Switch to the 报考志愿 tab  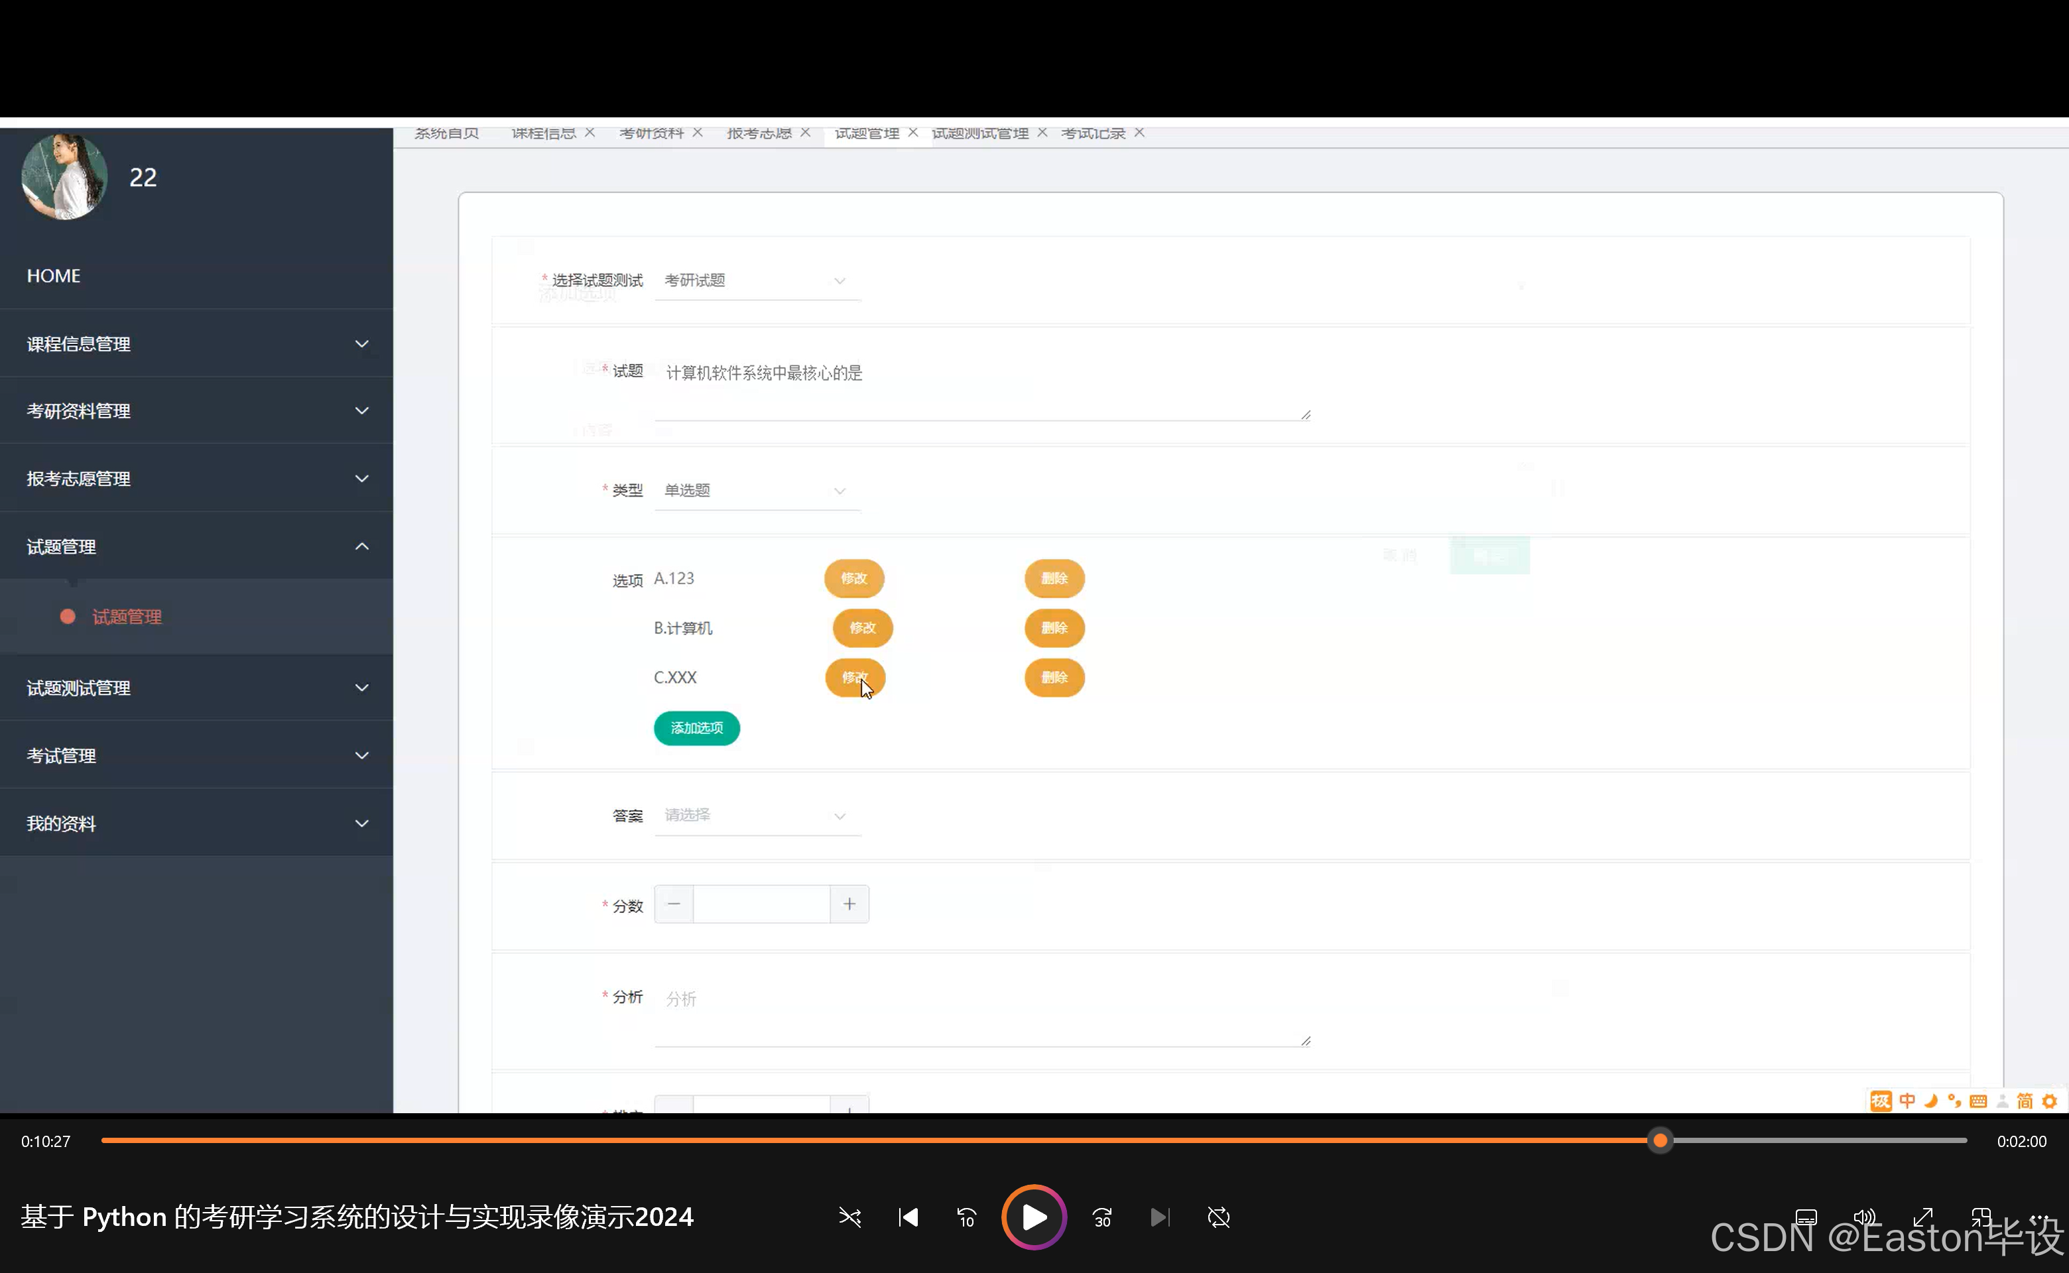759,133
